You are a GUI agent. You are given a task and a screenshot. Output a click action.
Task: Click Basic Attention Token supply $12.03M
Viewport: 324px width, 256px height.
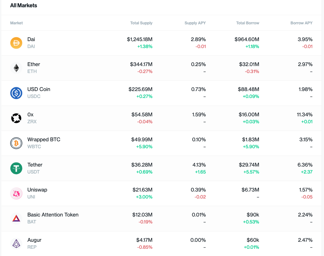click(x=142, y=215)
